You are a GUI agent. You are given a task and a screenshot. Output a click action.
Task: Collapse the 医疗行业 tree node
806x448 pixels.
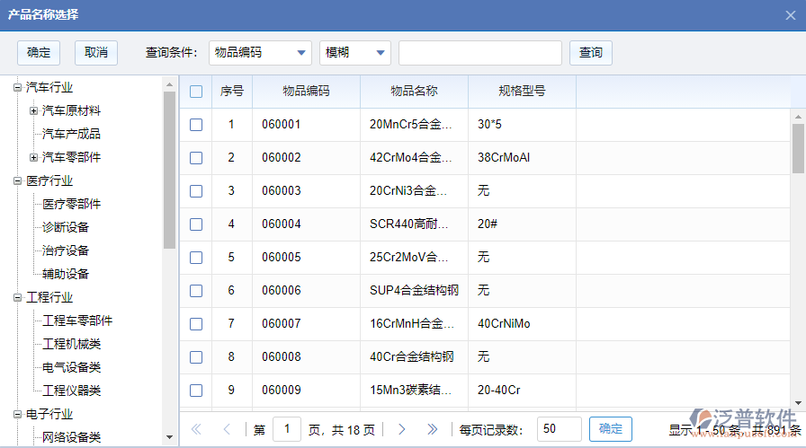(x=17, y=180)
